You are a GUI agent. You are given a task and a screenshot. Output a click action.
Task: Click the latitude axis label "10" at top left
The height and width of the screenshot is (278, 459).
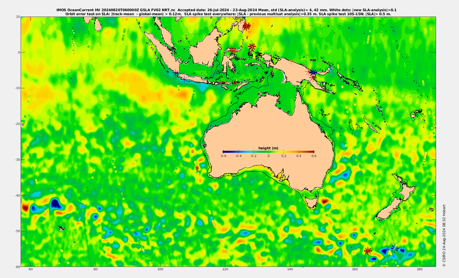18,17
